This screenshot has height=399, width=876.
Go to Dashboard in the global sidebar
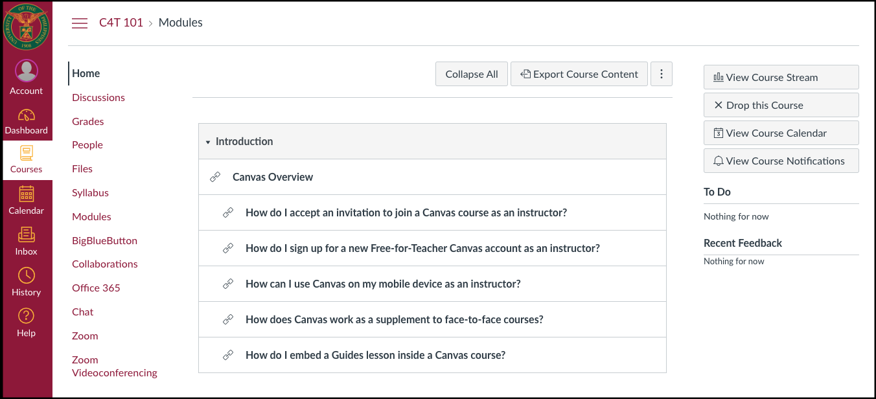pos(27,121)
